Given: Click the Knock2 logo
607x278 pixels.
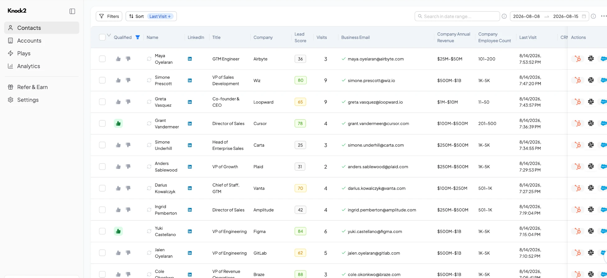Looking at the screenshot, I should (17, 11).
